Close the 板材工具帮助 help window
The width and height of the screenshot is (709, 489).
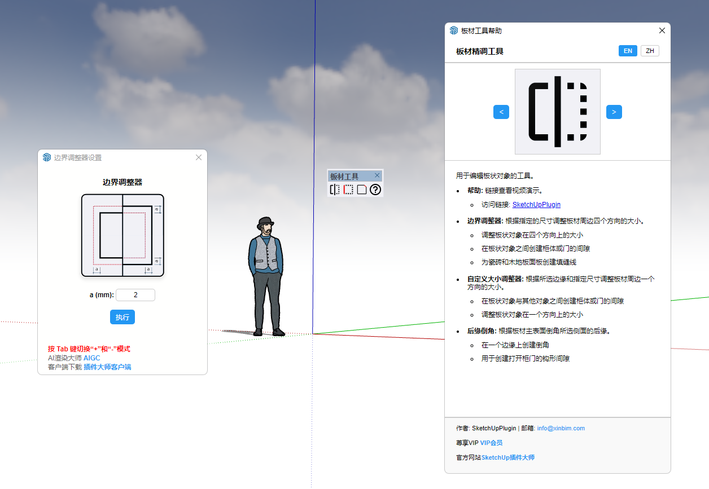tap(662, 30)
